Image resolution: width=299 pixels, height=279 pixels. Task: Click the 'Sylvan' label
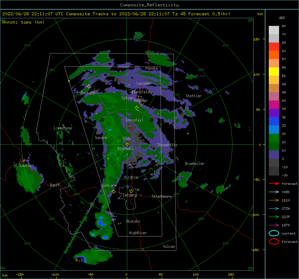(127, 98)
